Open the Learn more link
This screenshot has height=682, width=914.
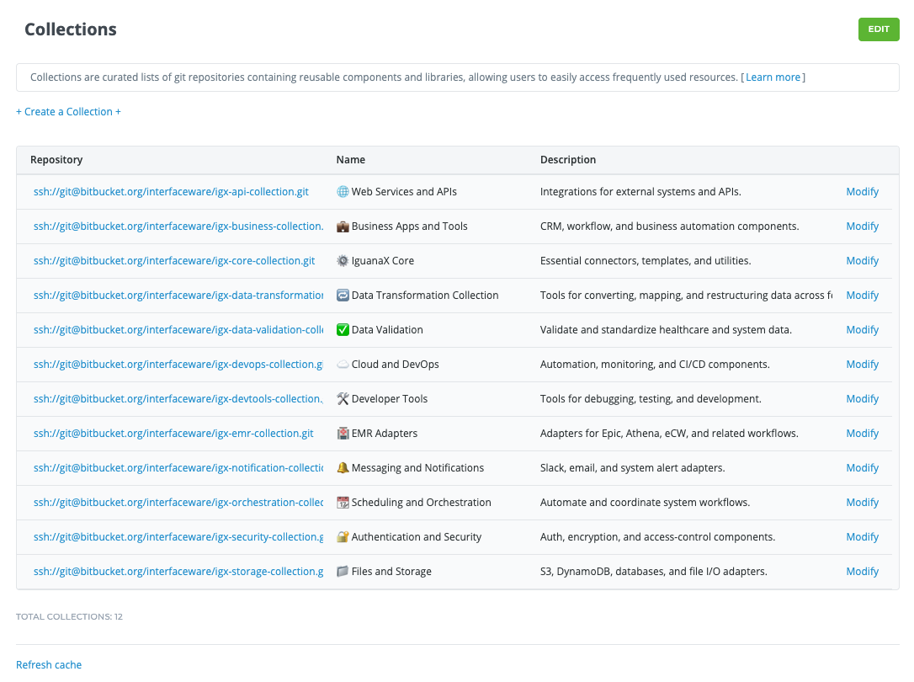[x=773, y=77]
